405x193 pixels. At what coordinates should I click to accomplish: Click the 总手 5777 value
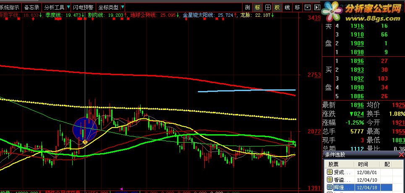tap(357, 131)
